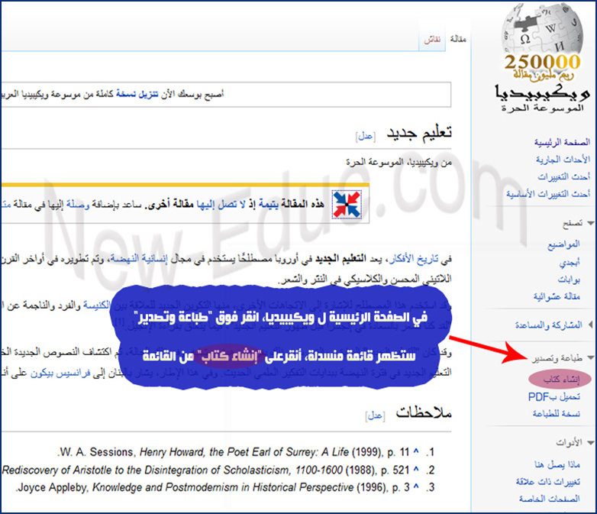Click the تعليم جديد article heading

point(419,133)
